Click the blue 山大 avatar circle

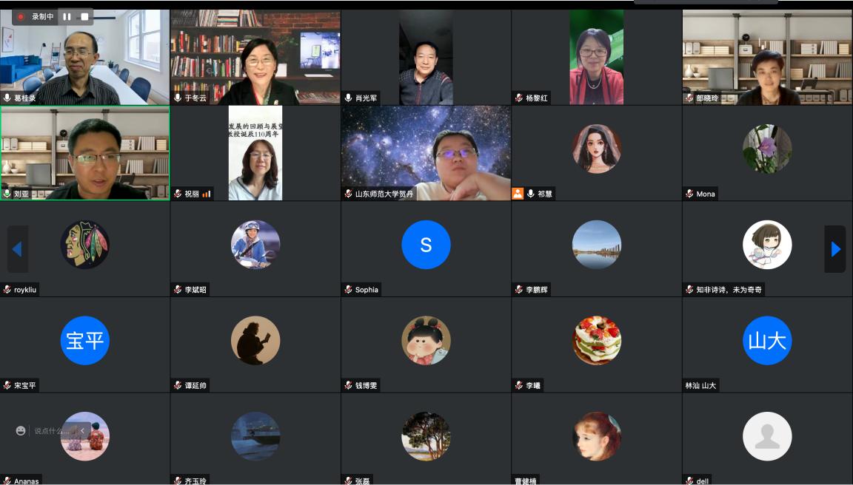pos(767,341)
